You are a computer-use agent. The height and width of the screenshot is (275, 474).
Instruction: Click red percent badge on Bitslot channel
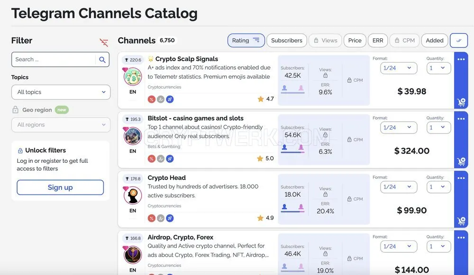152,159
